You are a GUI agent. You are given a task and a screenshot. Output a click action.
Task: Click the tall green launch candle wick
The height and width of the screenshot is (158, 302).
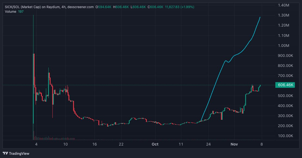[x=33, y=35]
